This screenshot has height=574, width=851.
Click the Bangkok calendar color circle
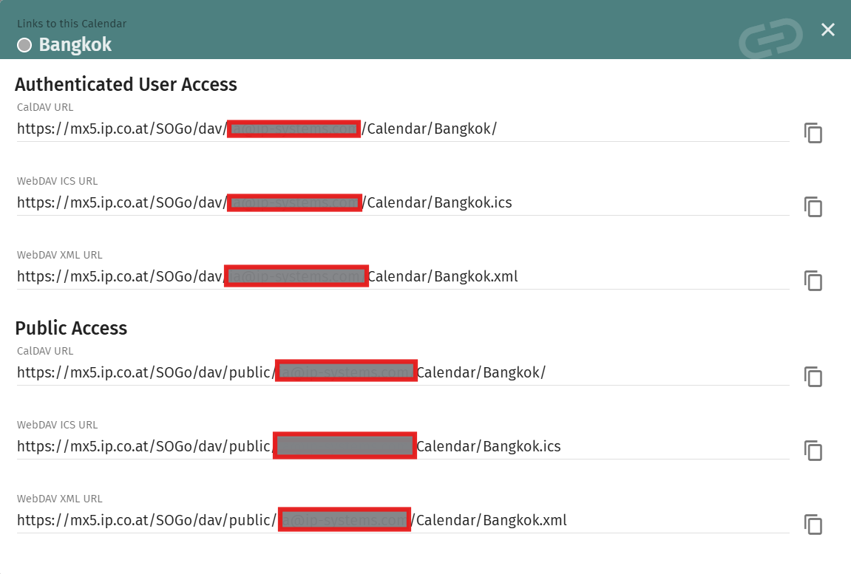click(x=24, y=45)
